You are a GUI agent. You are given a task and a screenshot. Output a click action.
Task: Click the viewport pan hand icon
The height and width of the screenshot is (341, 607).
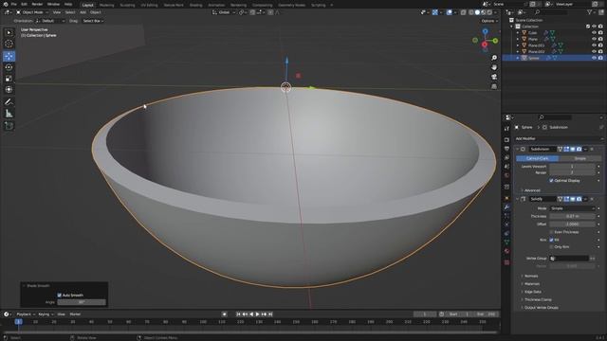494,67
